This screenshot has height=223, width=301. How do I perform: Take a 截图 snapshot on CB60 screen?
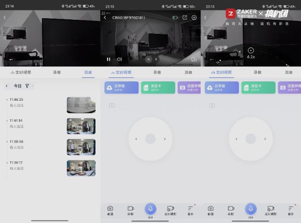tap(110, 210)
